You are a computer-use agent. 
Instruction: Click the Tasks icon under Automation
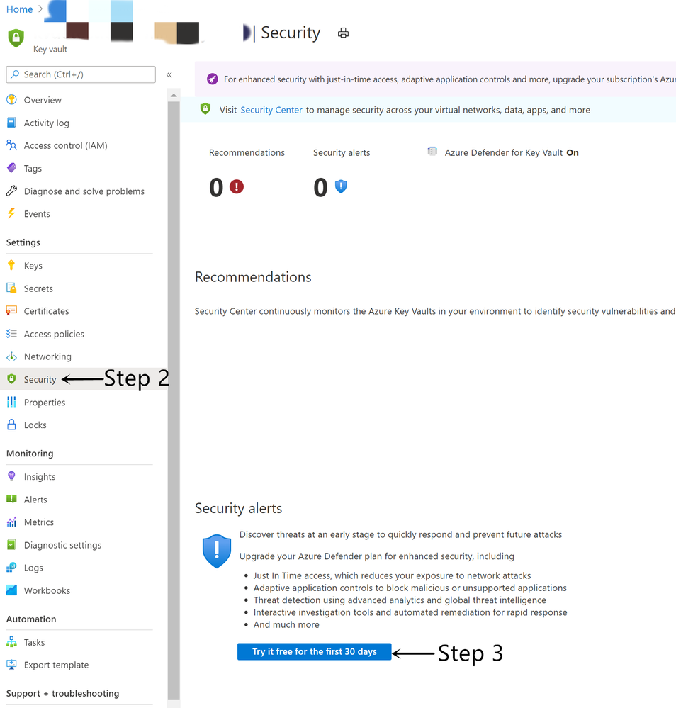(12, 642)
